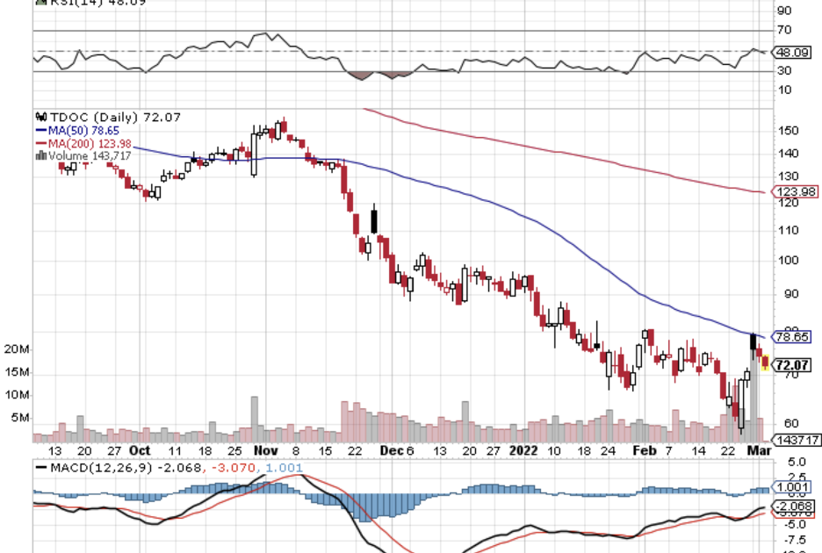Click the 72.07 current price tag
The width and height of the screenshot is (822, 553).
pos(793,363)
